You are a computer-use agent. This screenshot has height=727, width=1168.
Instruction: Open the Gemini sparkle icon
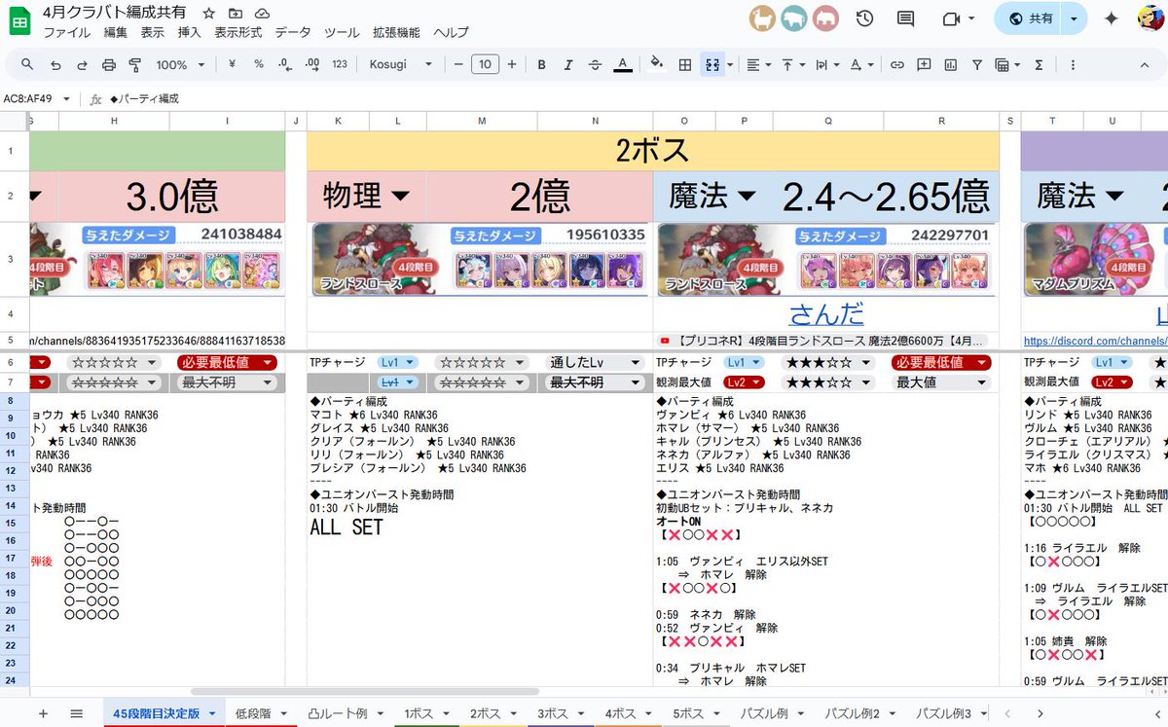(1111, 19)
